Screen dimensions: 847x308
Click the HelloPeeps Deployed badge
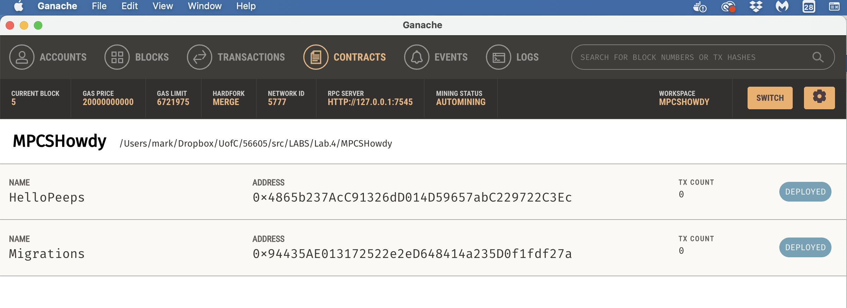[x=805, y=192]
